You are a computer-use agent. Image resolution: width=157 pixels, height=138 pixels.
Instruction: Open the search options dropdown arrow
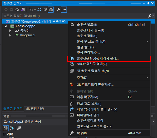(x=153, y=16)
